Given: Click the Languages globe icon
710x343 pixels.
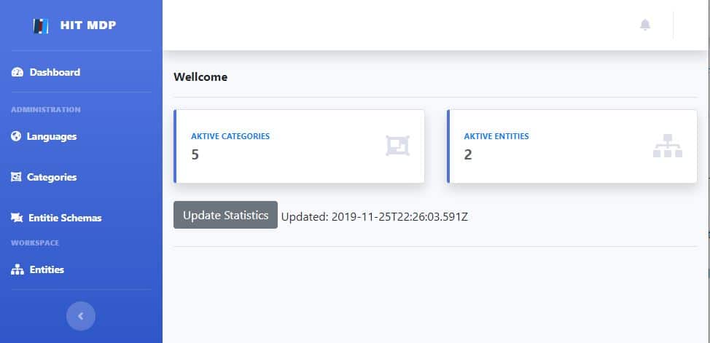Looking at the screenshot, I should click(x=16, y=136).
